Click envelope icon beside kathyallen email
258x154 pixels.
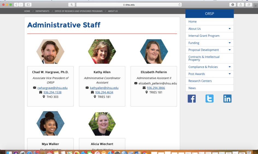(87, 88)
